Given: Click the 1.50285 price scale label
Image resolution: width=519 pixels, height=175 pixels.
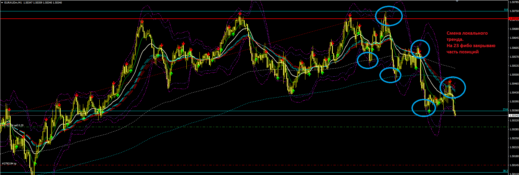Looking at the screenshot, I should 514,129.
